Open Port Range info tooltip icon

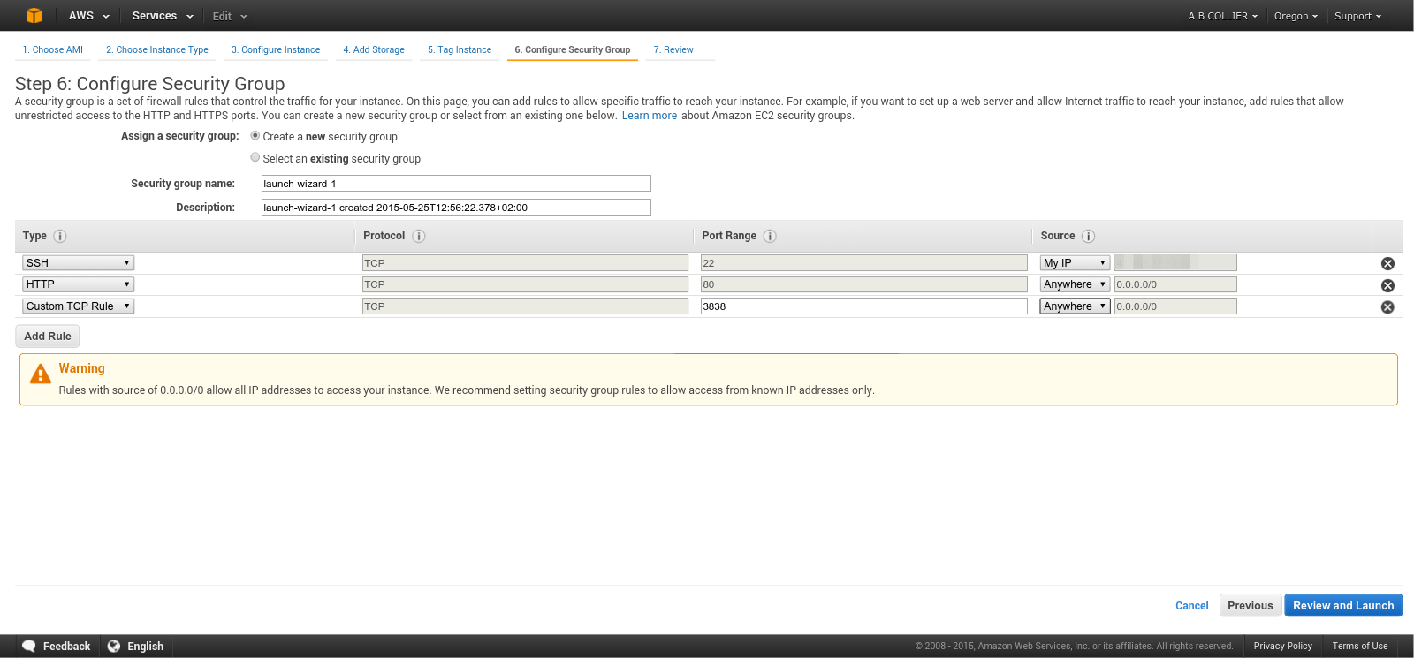770,236
